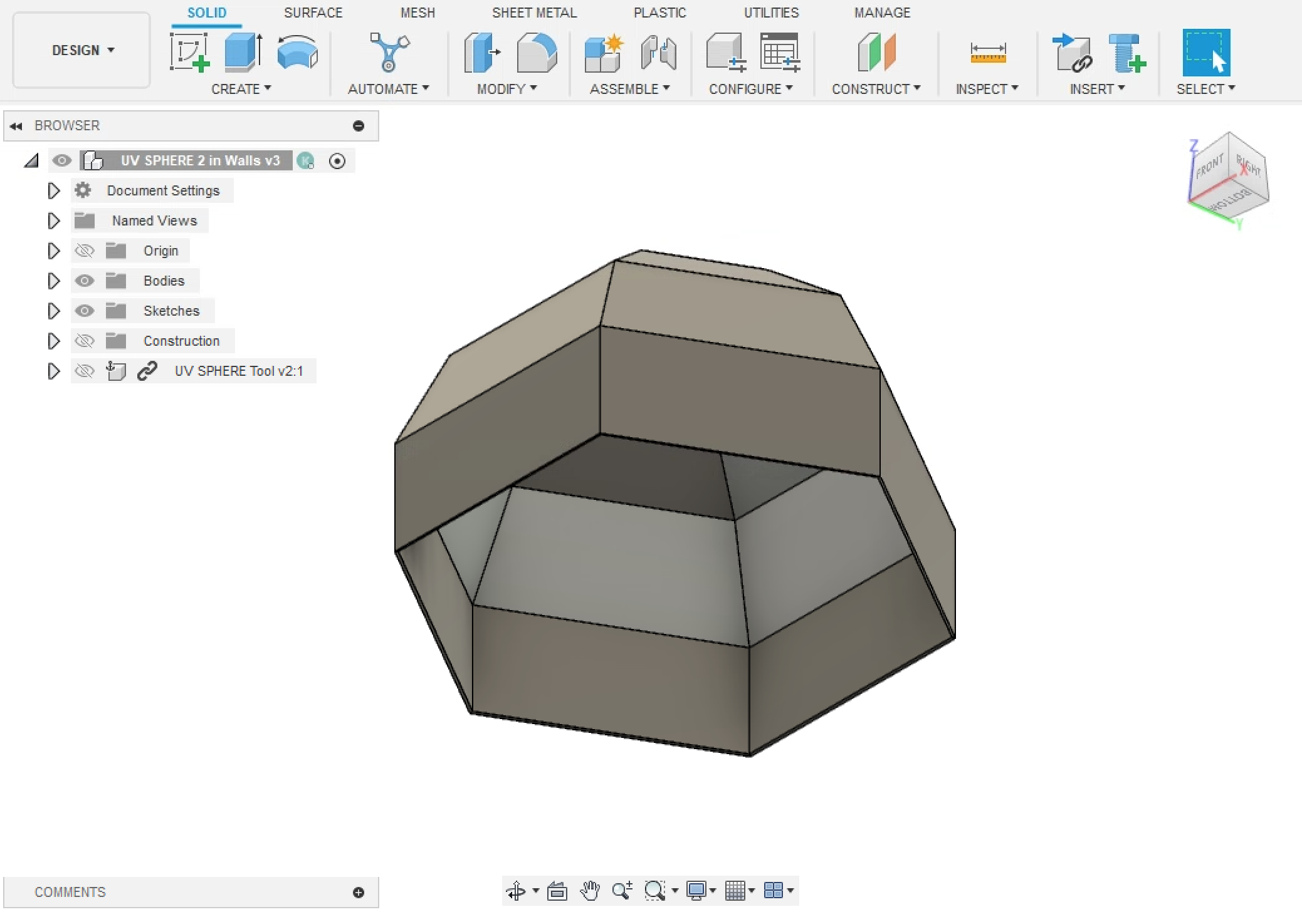This screenshot has width=1302, height=912.
Task: Open the SELECT menu
Action: coord(1206,89)
